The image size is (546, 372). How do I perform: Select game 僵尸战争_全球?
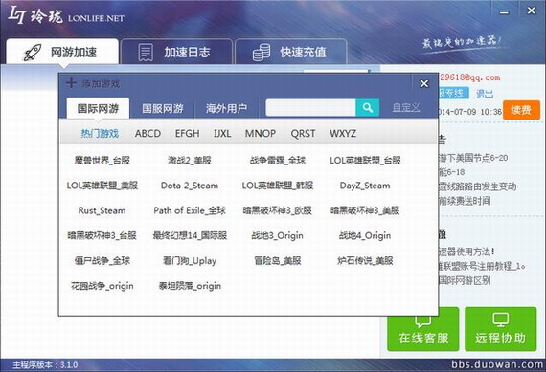click(102, 260)
